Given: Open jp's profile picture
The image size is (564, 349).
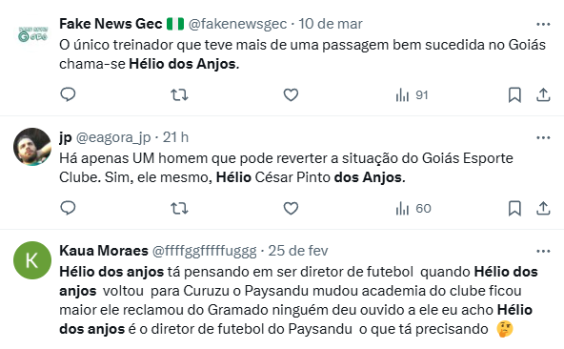Looking at the screenshot, I should click(x=32, y=147).
